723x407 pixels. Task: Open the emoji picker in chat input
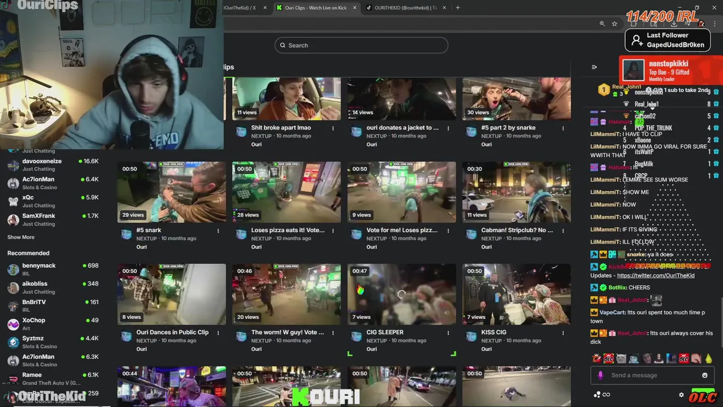coord(704,375)
